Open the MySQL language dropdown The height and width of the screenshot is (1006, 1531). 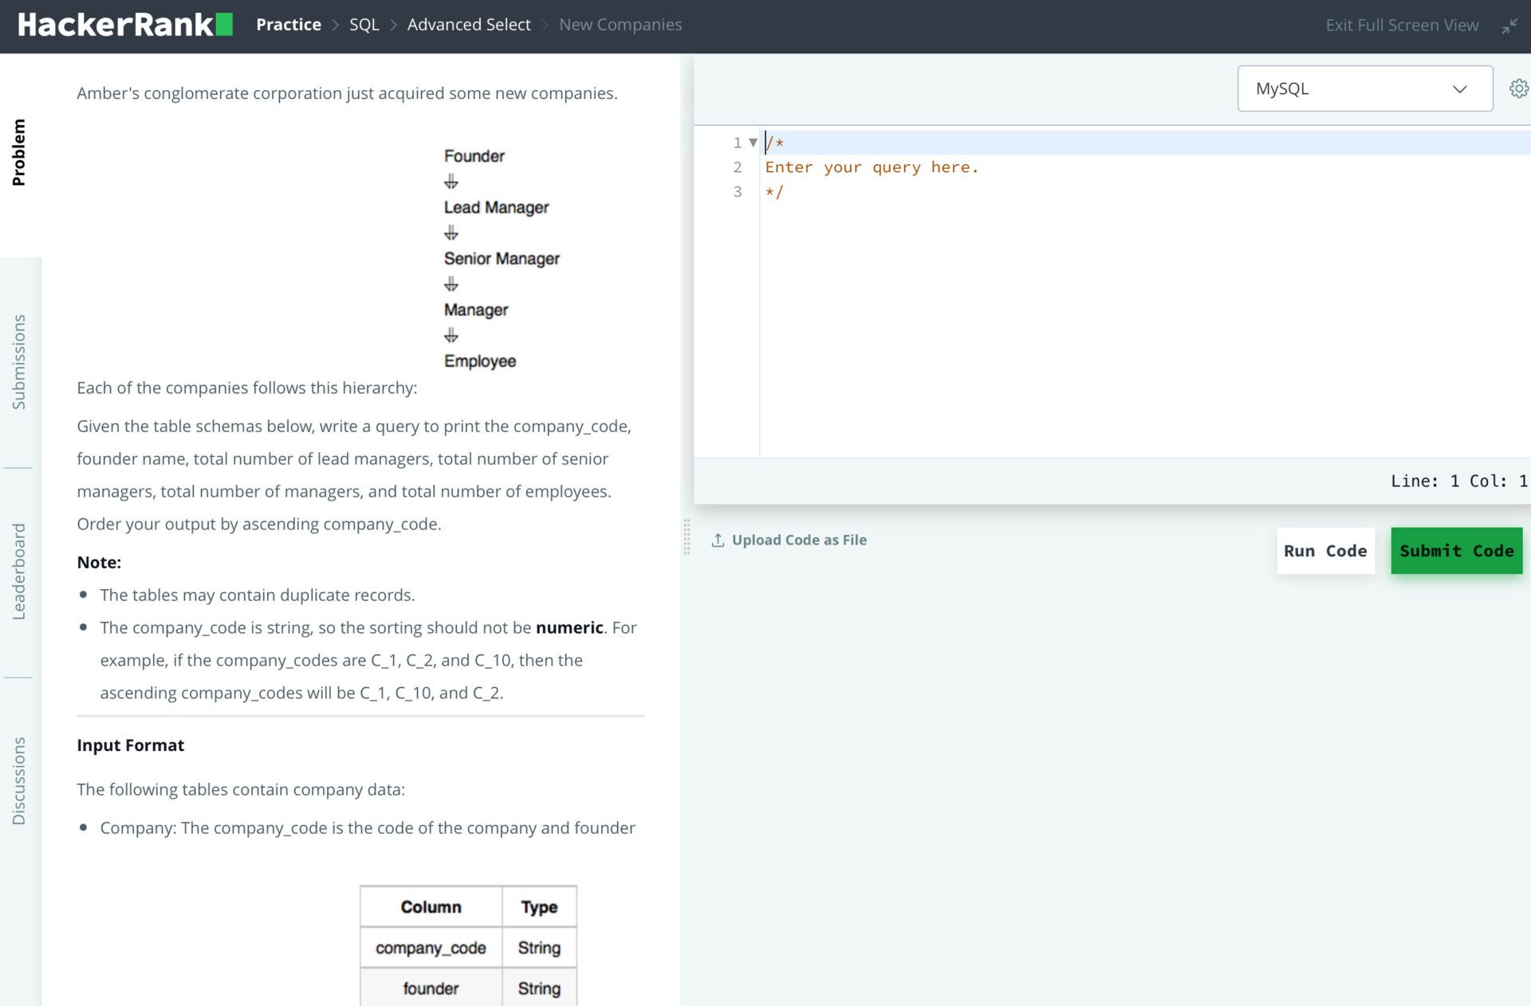point(1364,88)
